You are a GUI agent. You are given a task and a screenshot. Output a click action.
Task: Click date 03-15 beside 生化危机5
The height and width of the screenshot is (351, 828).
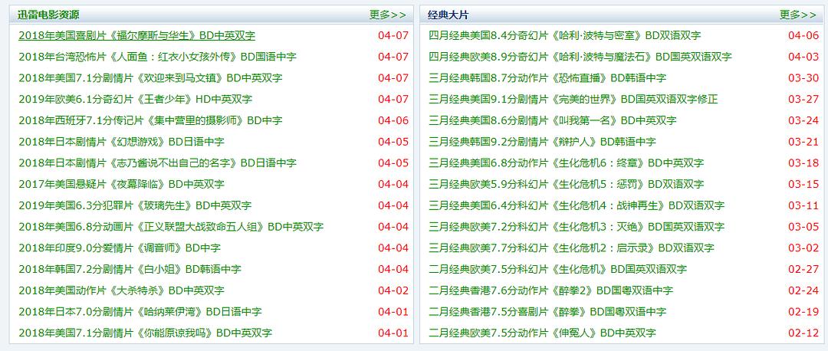(803, 184)
